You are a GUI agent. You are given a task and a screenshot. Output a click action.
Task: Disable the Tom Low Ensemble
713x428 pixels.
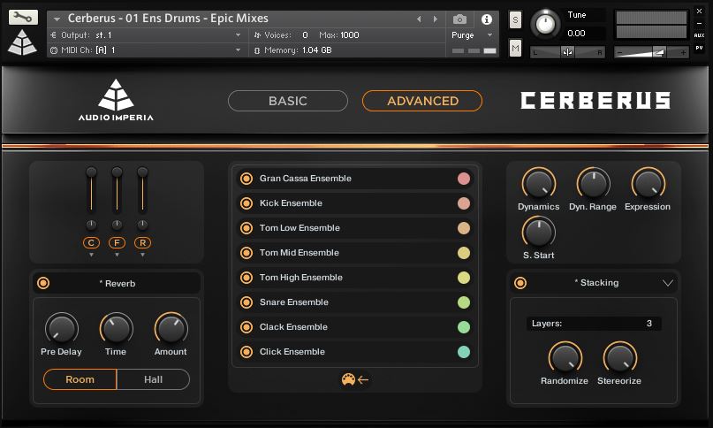click(x=247, y=227)
